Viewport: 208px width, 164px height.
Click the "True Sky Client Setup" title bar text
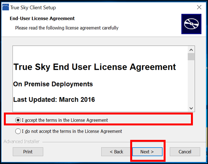33,7
